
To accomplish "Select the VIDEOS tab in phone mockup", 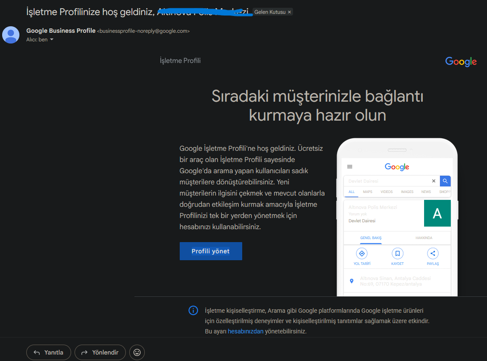I will click(x=387, y=192).
